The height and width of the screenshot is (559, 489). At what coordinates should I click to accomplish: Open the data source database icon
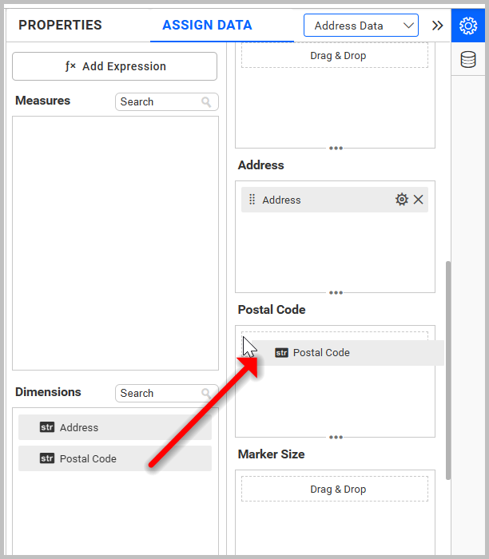point(468,60)
